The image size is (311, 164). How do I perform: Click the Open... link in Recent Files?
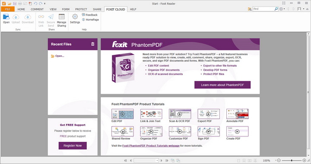58,56
